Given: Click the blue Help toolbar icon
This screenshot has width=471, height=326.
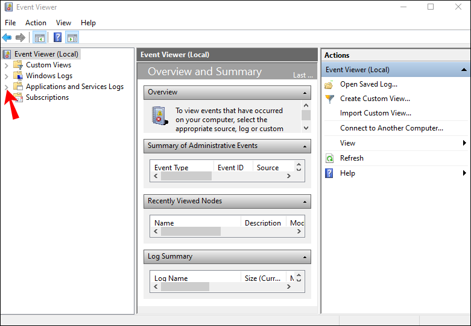Looking at the screenshot, I should [58, 38].
